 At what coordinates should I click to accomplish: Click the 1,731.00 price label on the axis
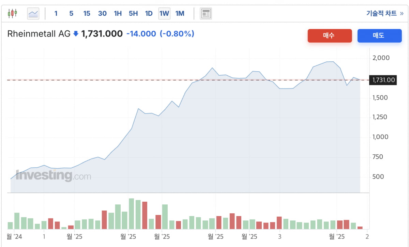point(383,80)
